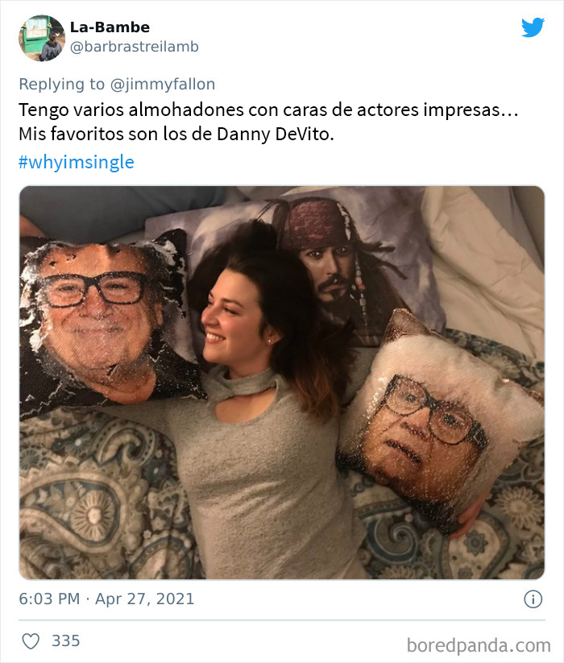Screen dimensions: 564x663
Task: Open the 6:03 PM timestamp
Action: (x=49, y=599)
